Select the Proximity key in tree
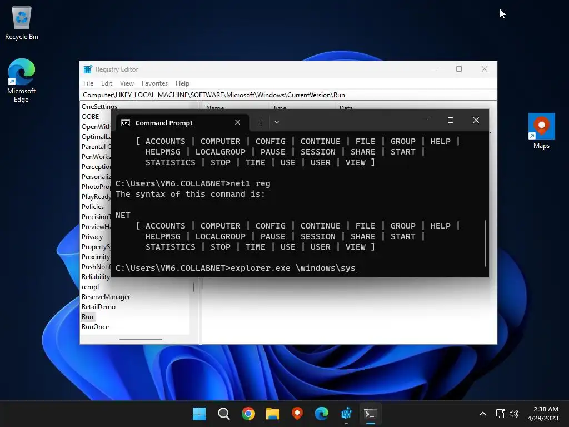The image size is (569, 427). pyautogui.click(x=96, y=257)
